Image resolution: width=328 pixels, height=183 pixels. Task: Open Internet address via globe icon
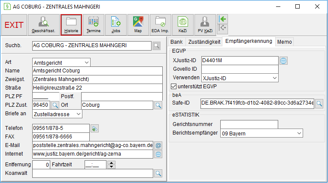coord(158,154)
